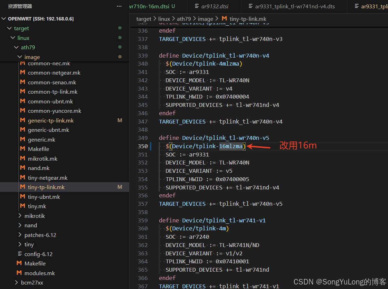Click 'SUPPORTED_DEVICES += tl-wr741nd' line 365
388x289 pixels.
[x=217, y=270]
